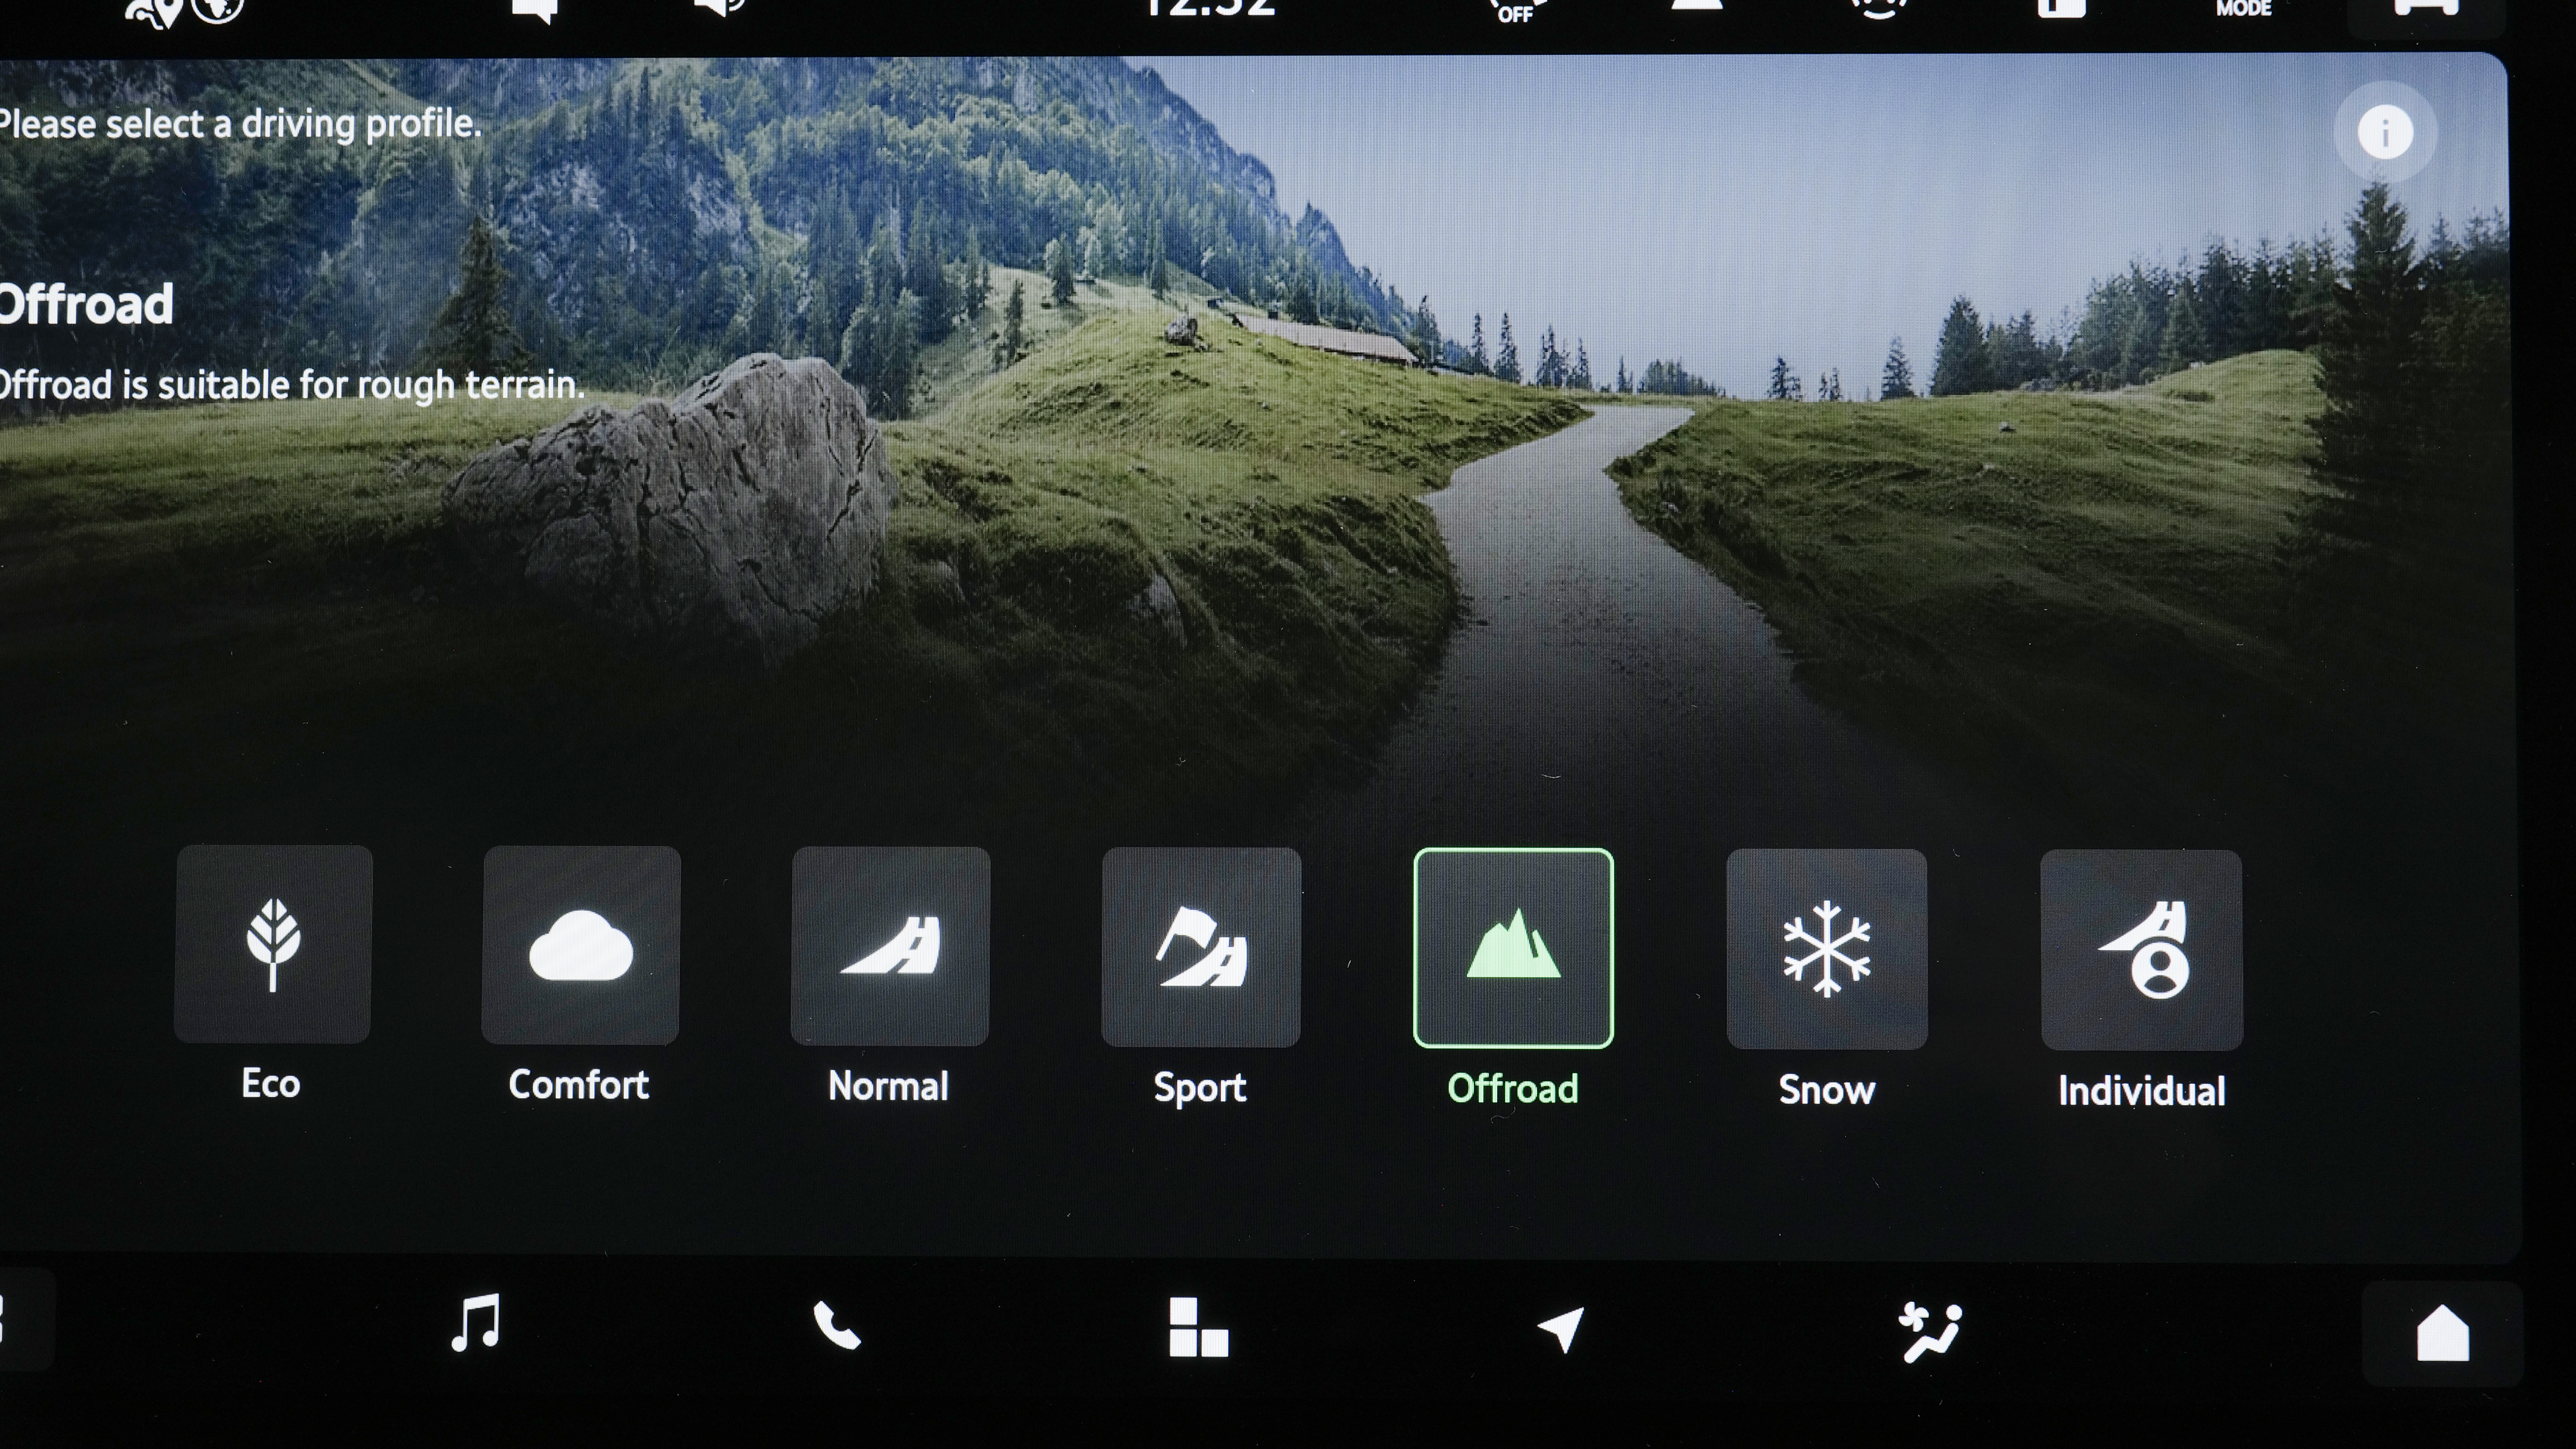Open the driving profile info button
The width and height of the screenshot is (2576, 1449).
(x=2385, y=132)
